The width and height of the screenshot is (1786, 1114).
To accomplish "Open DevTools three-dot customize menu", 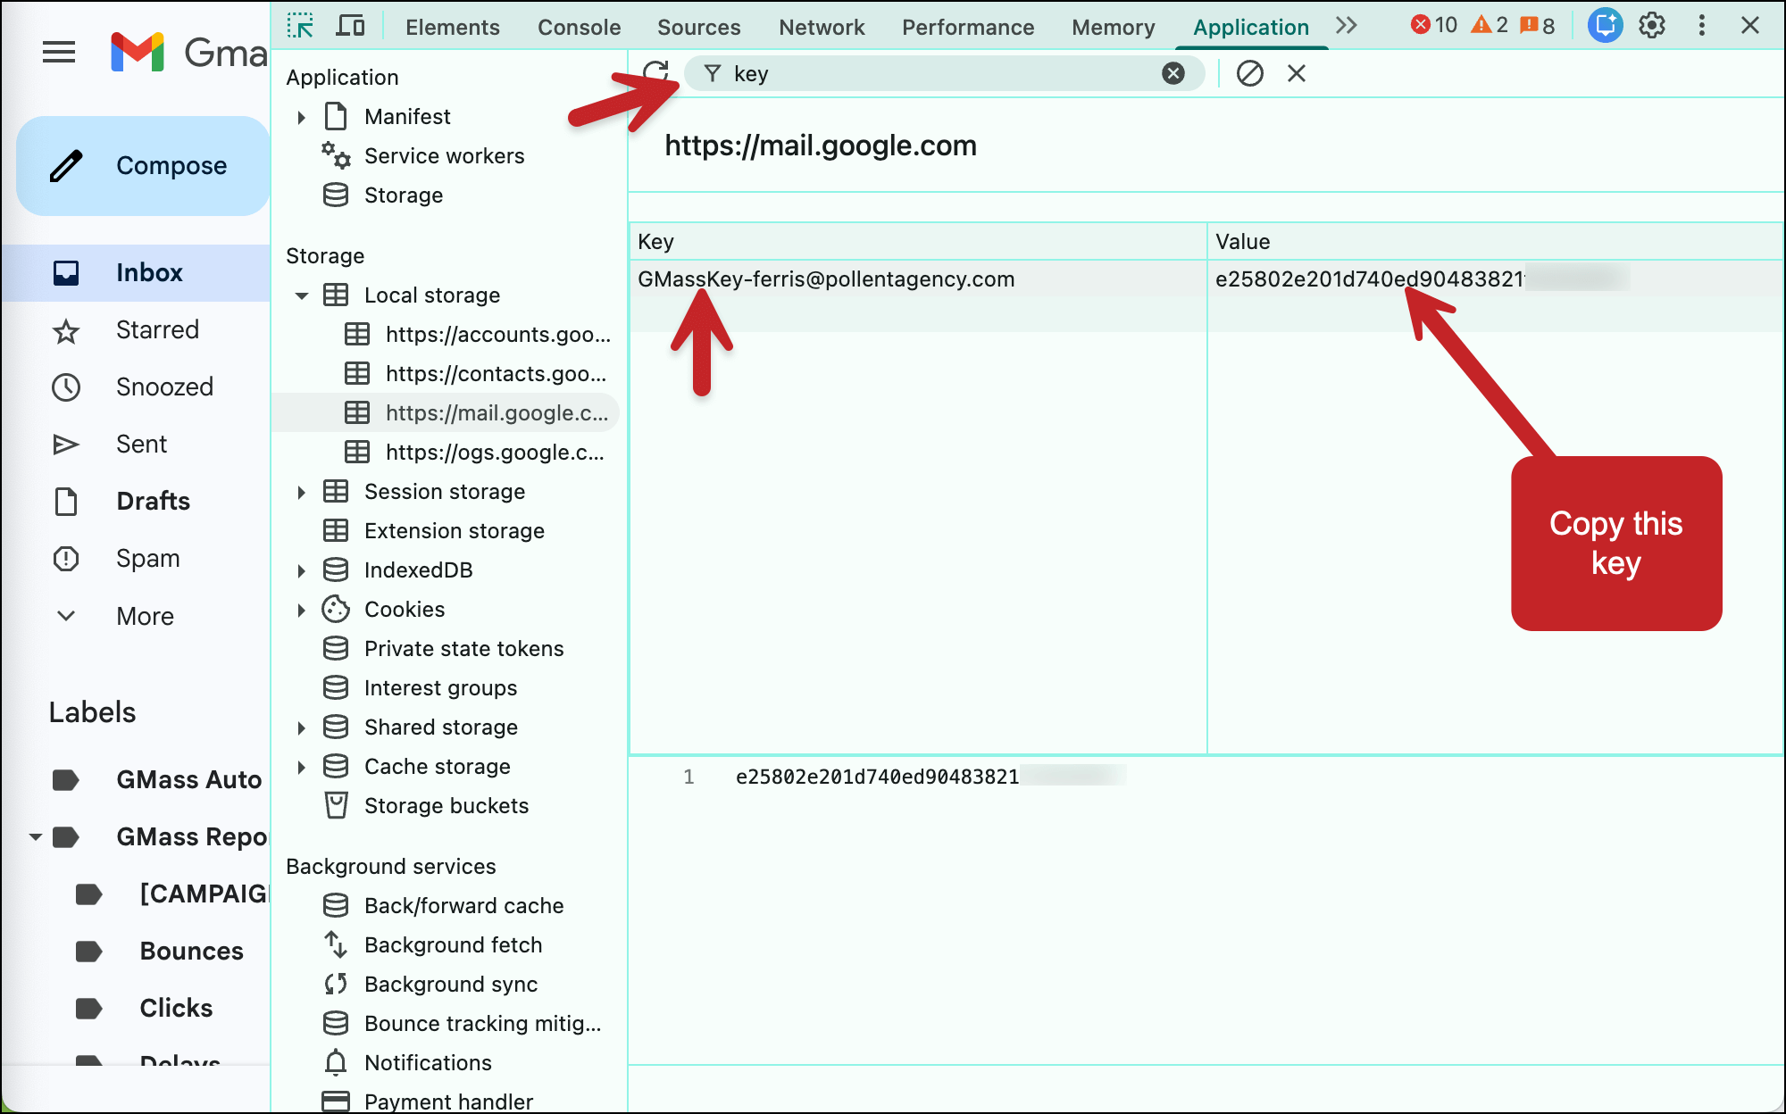I will [x=1702, y=26].
